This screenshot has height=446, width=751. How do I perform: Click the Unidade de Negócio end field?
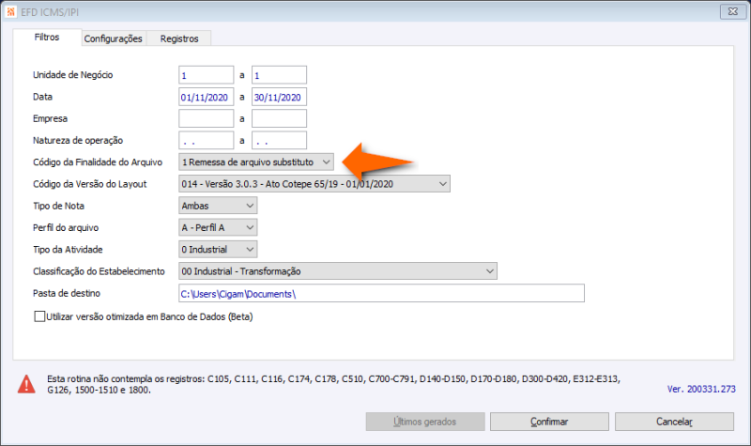279,75
